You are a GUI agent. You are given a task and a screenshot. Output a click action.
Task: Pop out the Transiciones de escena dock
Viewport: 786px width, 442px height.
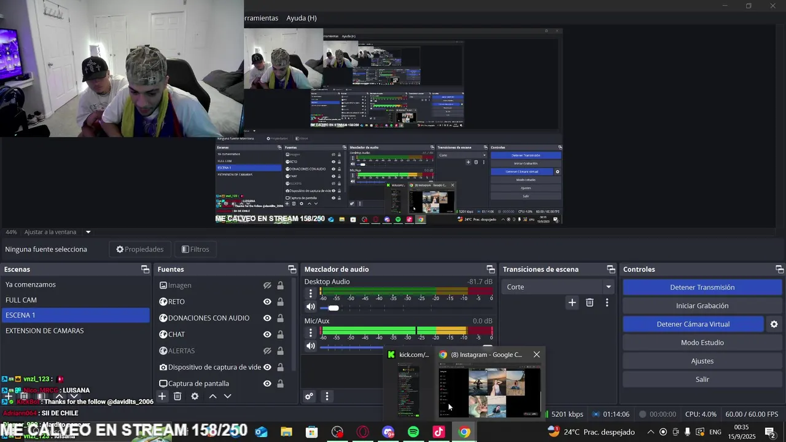point(611,269)
